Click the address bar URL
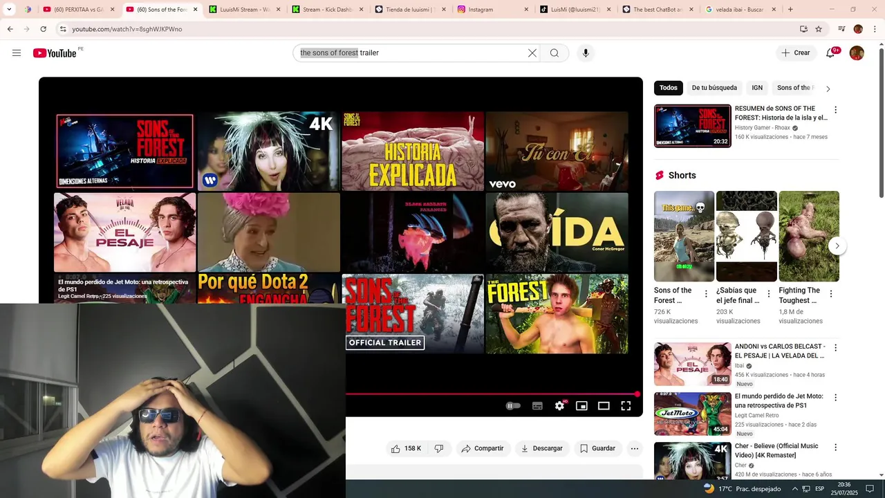Image resolution: width=885 pixels, height=498 pixels. pos(127,29)
